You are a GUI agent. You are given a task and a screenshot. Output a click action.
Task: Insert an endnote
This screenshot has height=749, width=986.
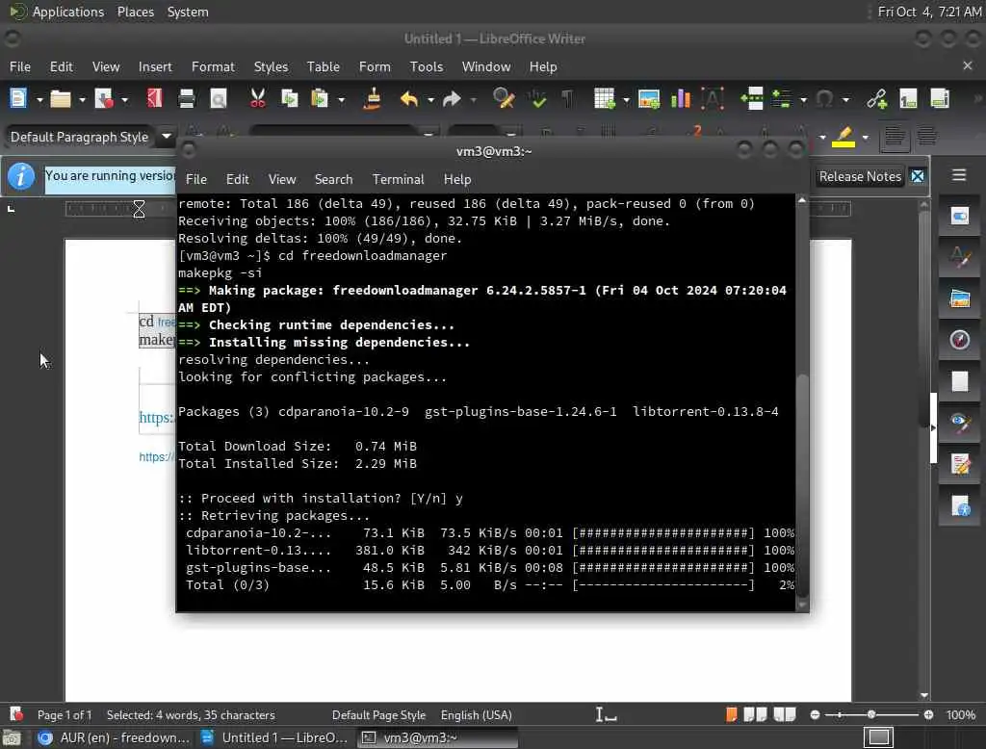click(x=940, y=99)
